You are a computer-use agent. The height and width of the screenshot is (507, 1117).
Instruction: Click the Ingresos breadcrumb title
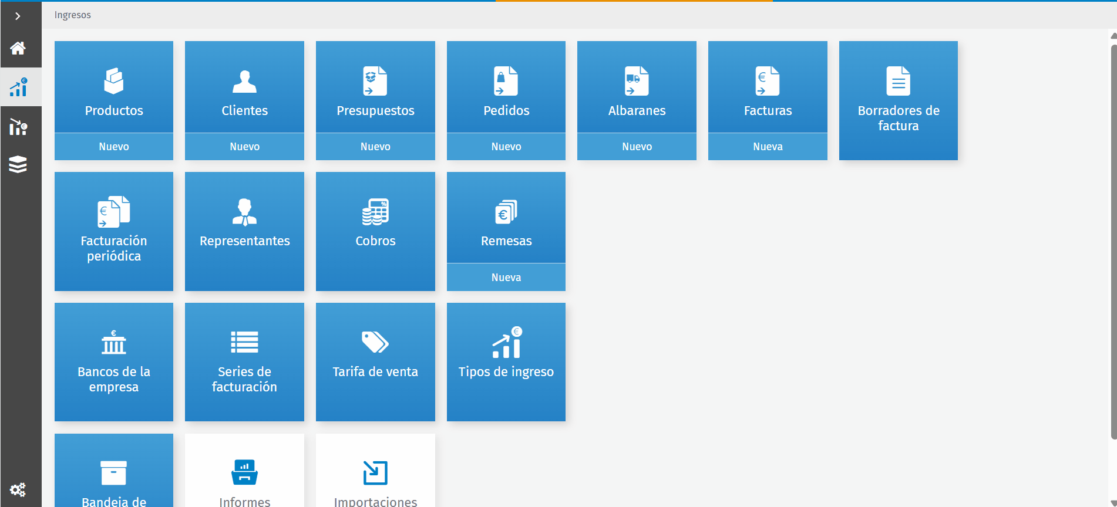73,15
